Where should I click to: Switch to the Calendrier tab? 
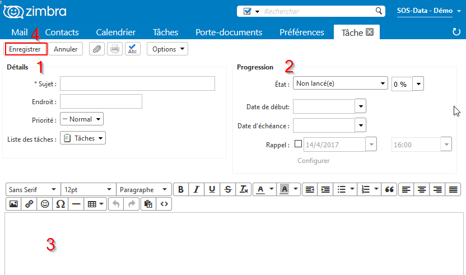[115, 32]
